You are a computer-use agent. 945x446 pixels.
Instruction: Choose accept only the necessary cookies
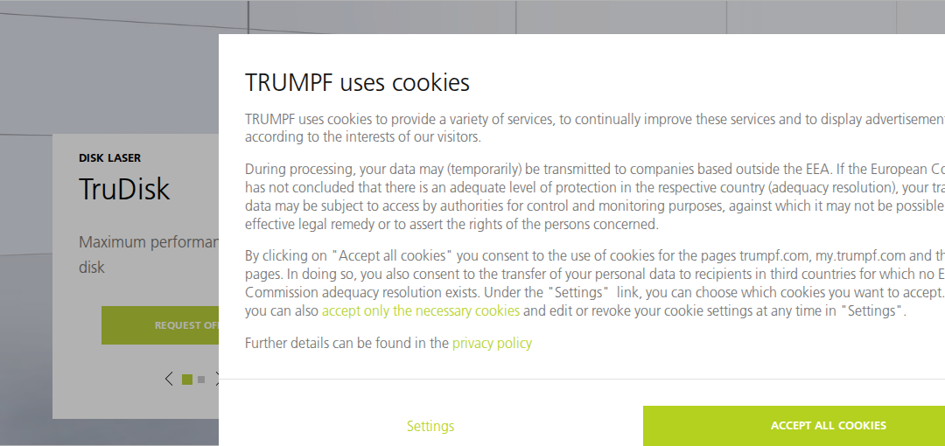[x=421, y=311]
